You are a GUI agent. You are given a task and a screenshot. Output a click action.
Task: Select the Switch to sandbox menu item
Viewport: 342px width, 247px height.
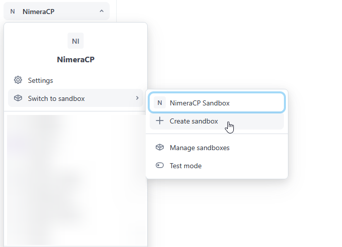click(x=56, y=98)
